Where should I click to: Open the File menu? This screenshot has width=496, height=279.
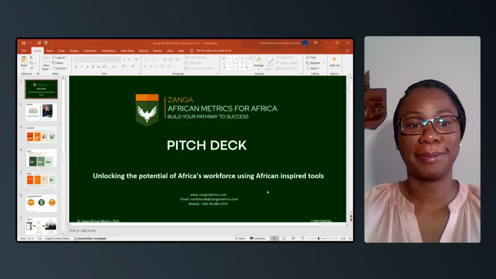click(x=24, y=51)
